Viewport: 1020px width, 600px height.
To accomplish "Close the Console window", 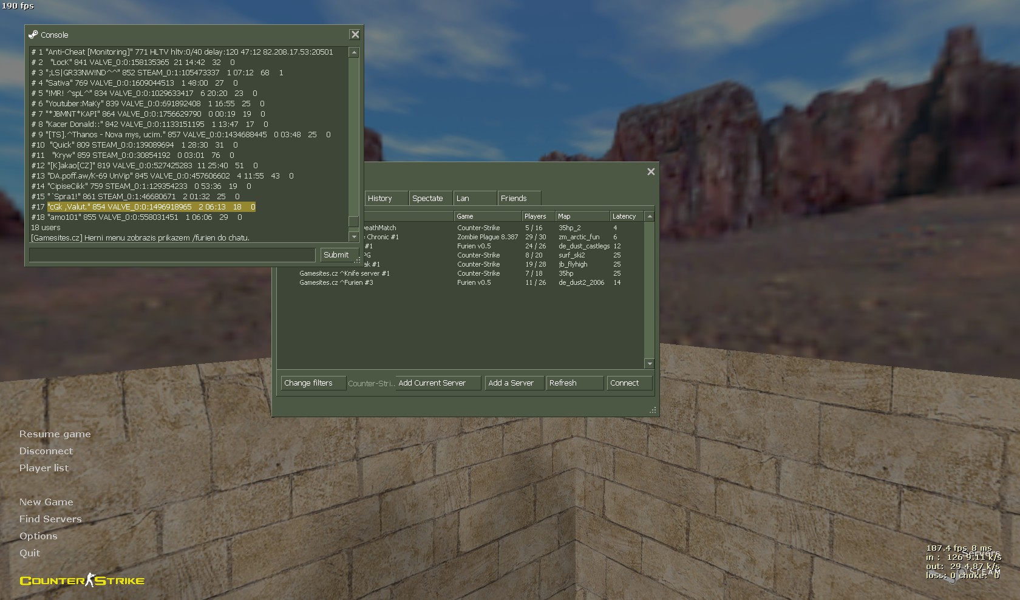I will coord(355,35).
